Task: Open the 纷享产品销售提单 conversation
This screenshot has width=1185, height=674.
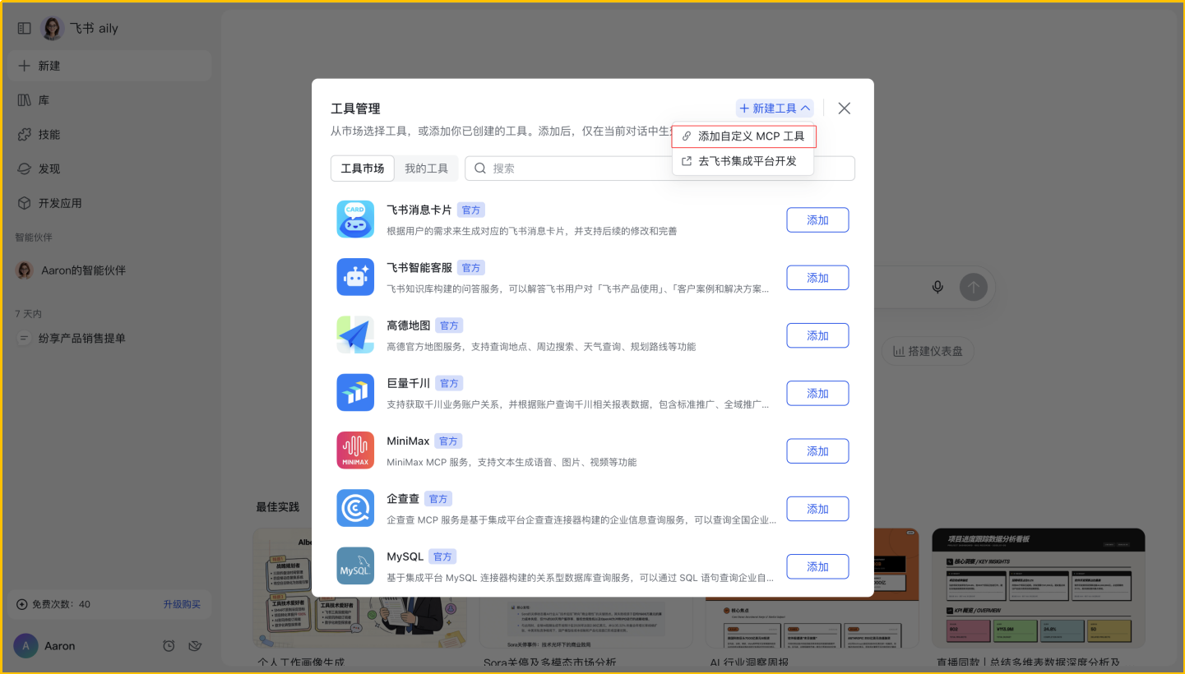Action: [x=110, y=338]
